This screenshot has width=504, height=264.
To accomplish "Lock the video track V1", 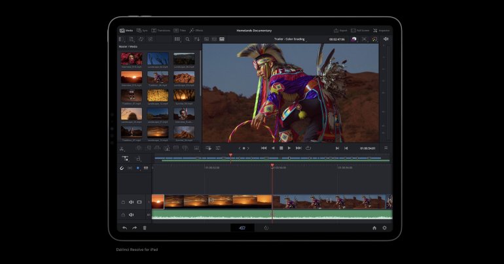I will tap(122, 202).
